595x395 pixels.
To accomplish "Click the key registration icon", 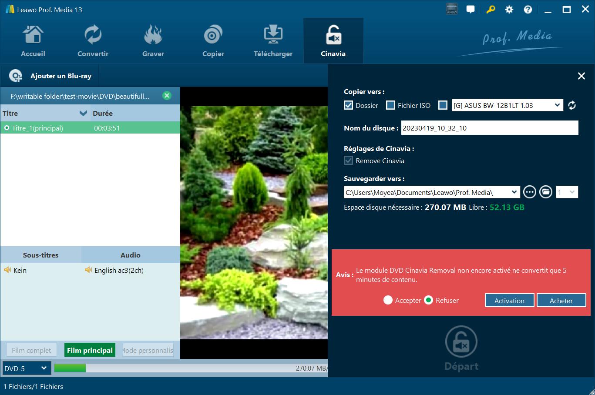I will pyautogui.click(x=491, y=10).
